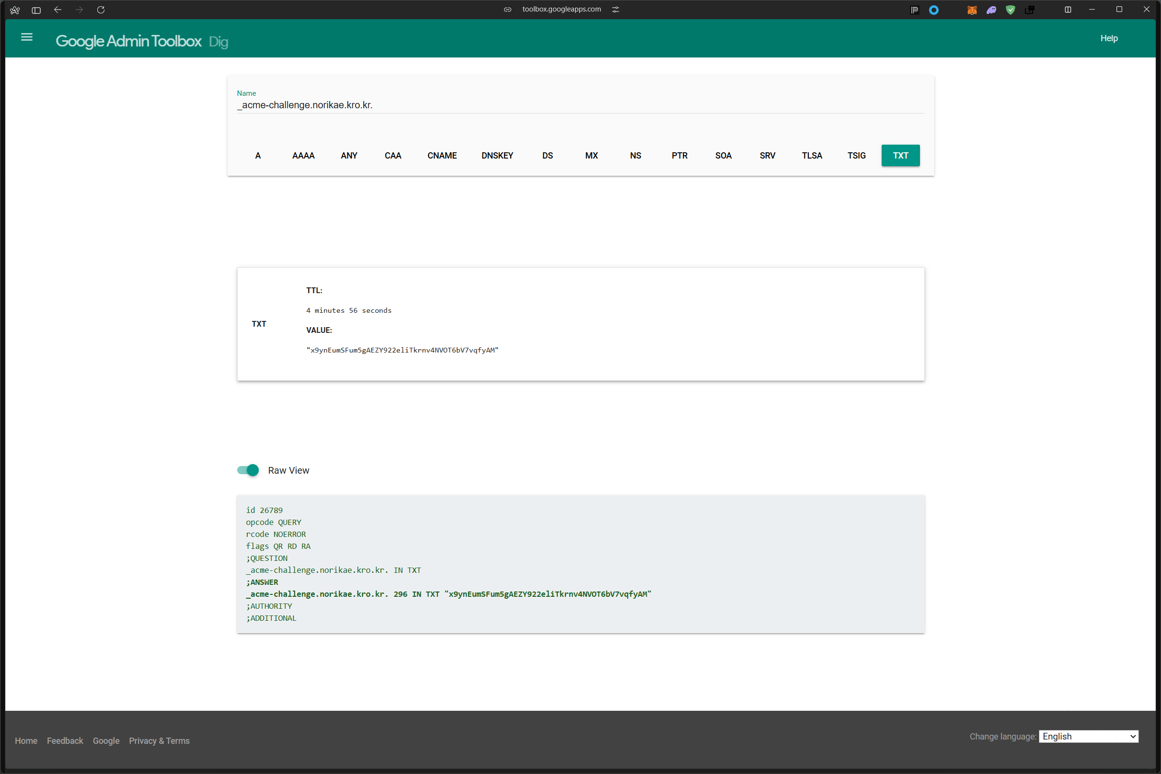Select the ANY record type
Image resolution: width=1161 pixels, height=774 pixels.
coord(349,156)
